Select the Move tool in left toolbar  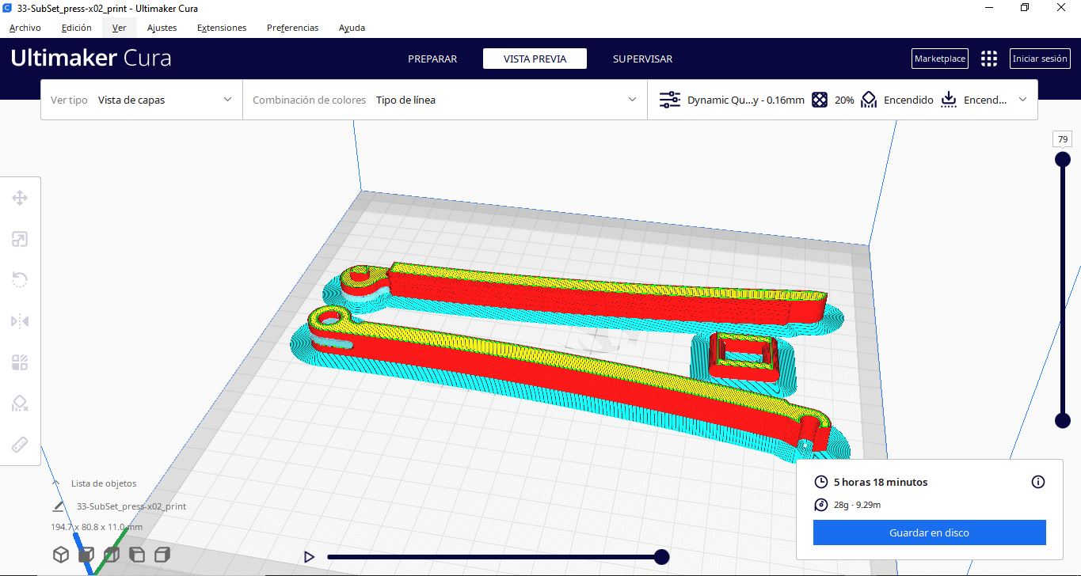point(20,198)
